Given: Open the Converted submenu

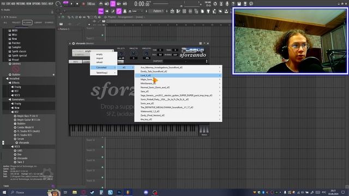Looking at the screenshot, I should [104, 68].
